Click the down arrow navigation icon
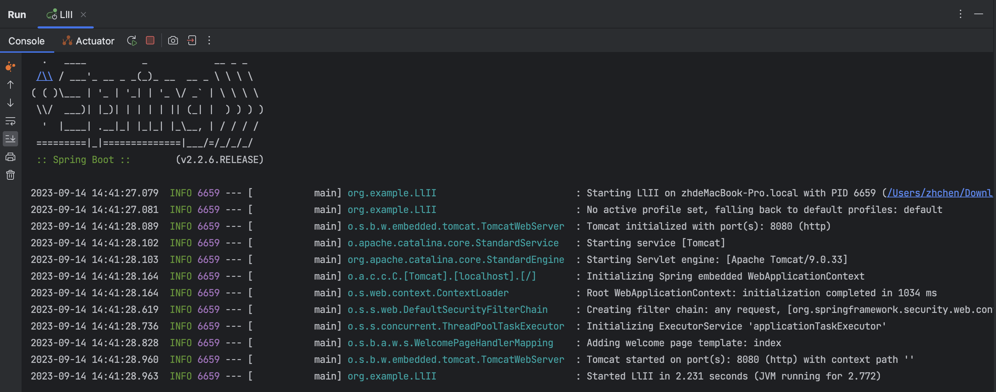Viewport: 996px width, 392px height. 10,103
